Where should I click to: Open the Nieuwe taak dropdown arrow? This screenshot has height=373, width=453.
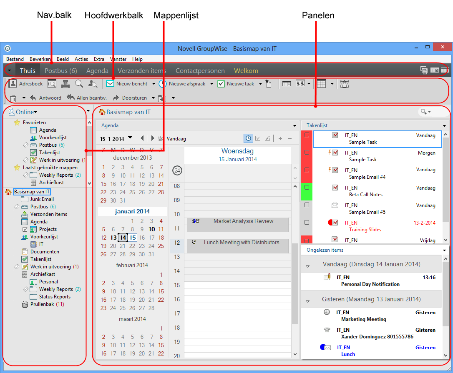[260, 84]
